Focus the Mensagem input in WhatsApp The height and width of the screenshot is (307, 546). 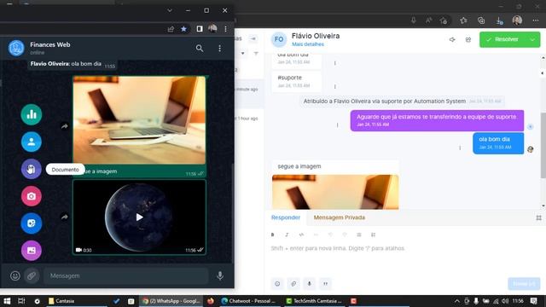(126, 275)
